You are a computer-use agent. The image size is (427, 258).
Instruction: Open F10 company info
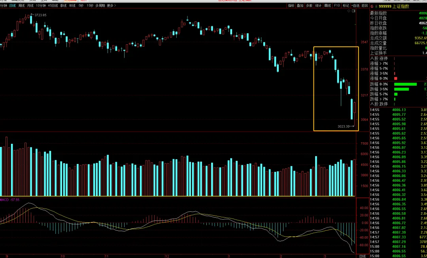[x=337, y=6]
